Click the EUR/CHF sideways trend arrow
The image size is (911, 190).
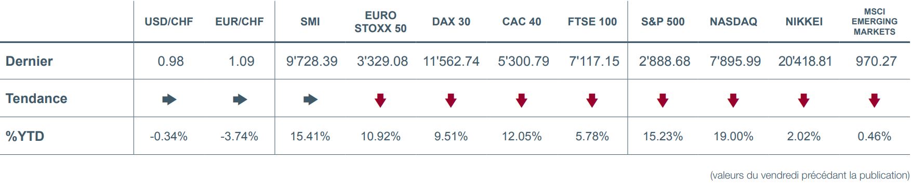pos(240,99)
